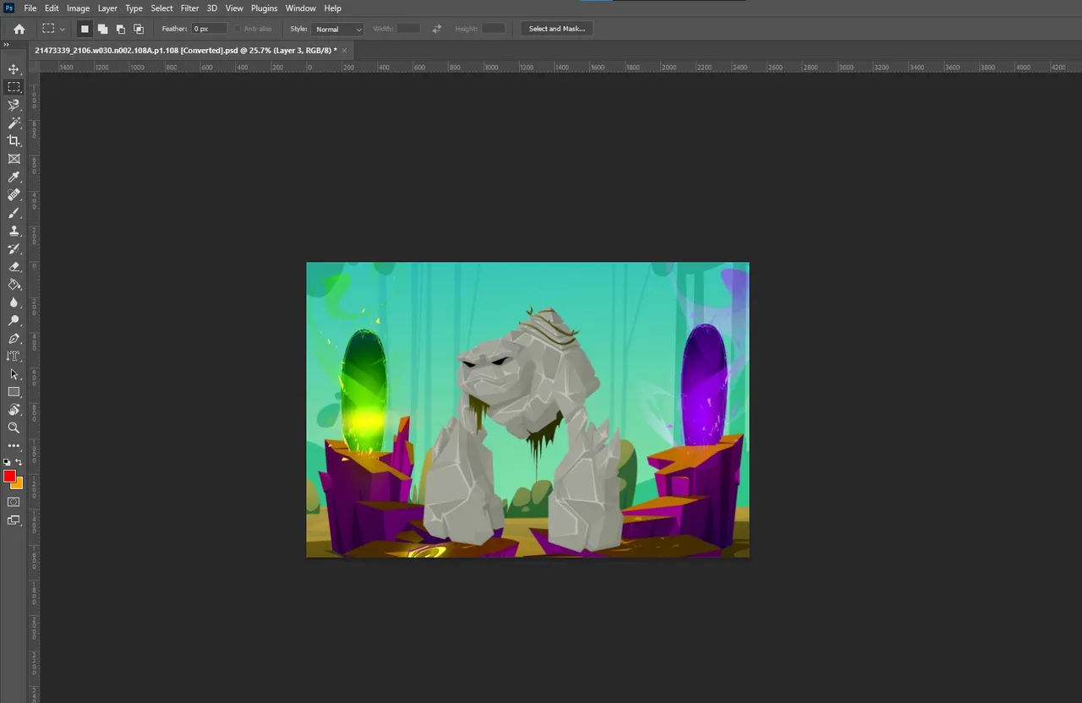Choose Subtract from Selection mode

click(x=121, y=29)
